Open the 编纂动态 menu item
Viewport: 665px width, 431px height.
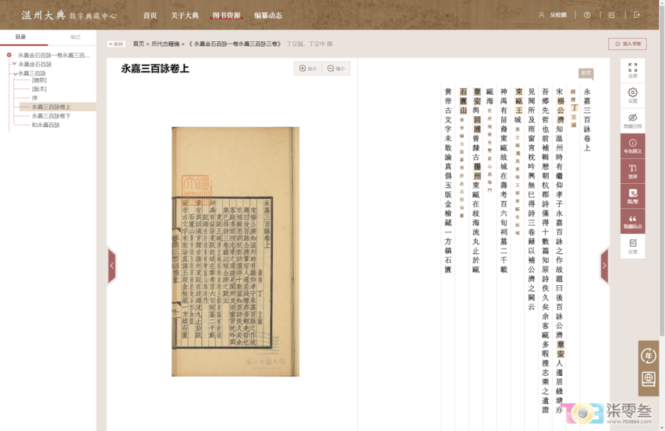268,15
